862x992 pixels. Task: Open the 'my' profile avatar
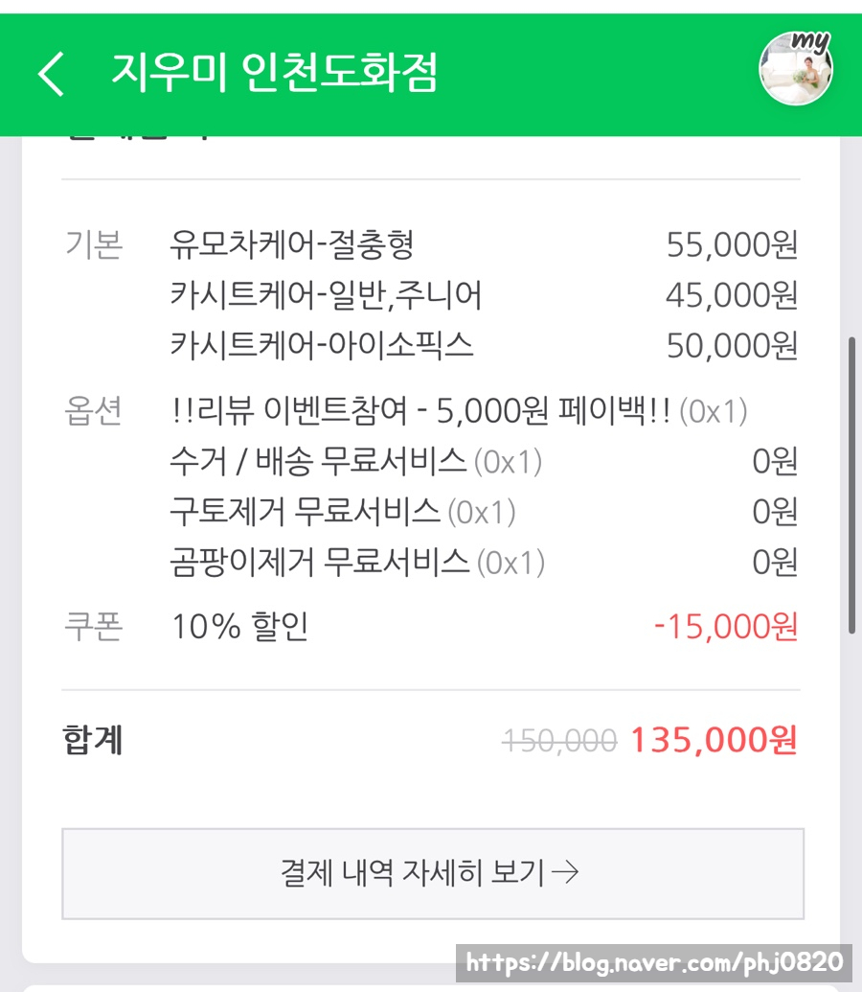(795, 69)
